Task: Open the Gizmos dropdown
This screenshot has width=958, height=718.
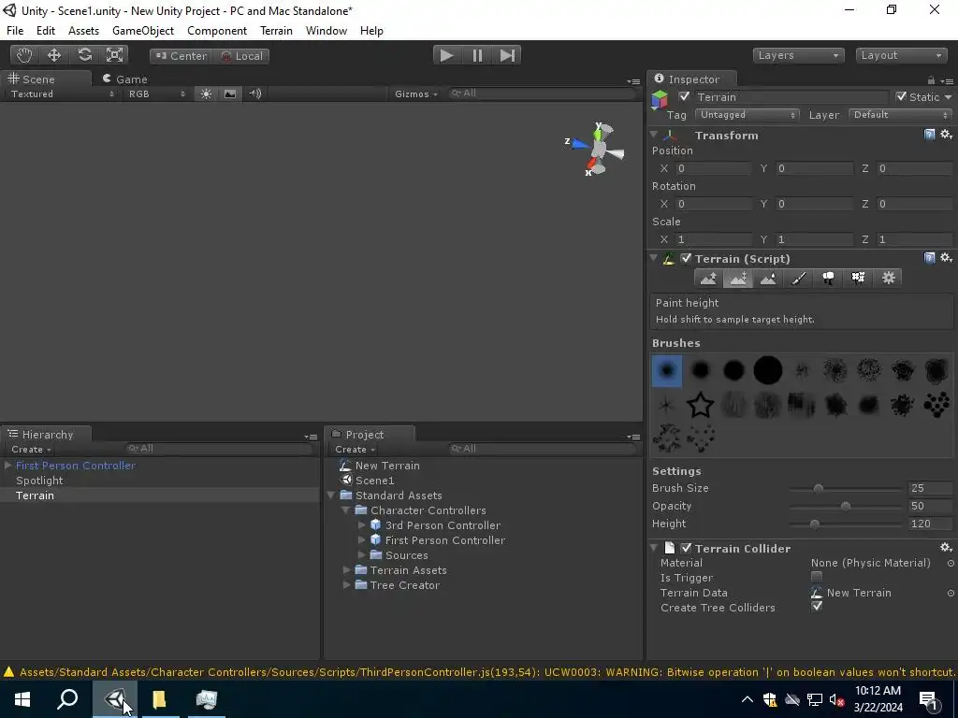Action: [x=416, y=94]
